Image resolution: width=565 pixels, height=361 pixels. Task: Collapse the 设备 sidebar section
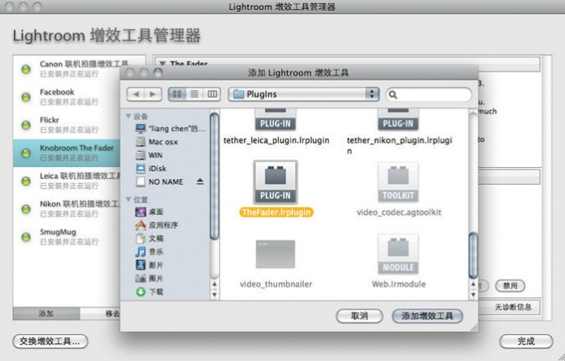pyautogui.click(x=128, y=116)
